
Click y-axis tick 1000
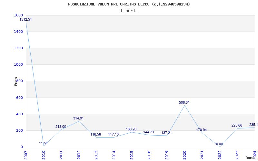[19, 65]
